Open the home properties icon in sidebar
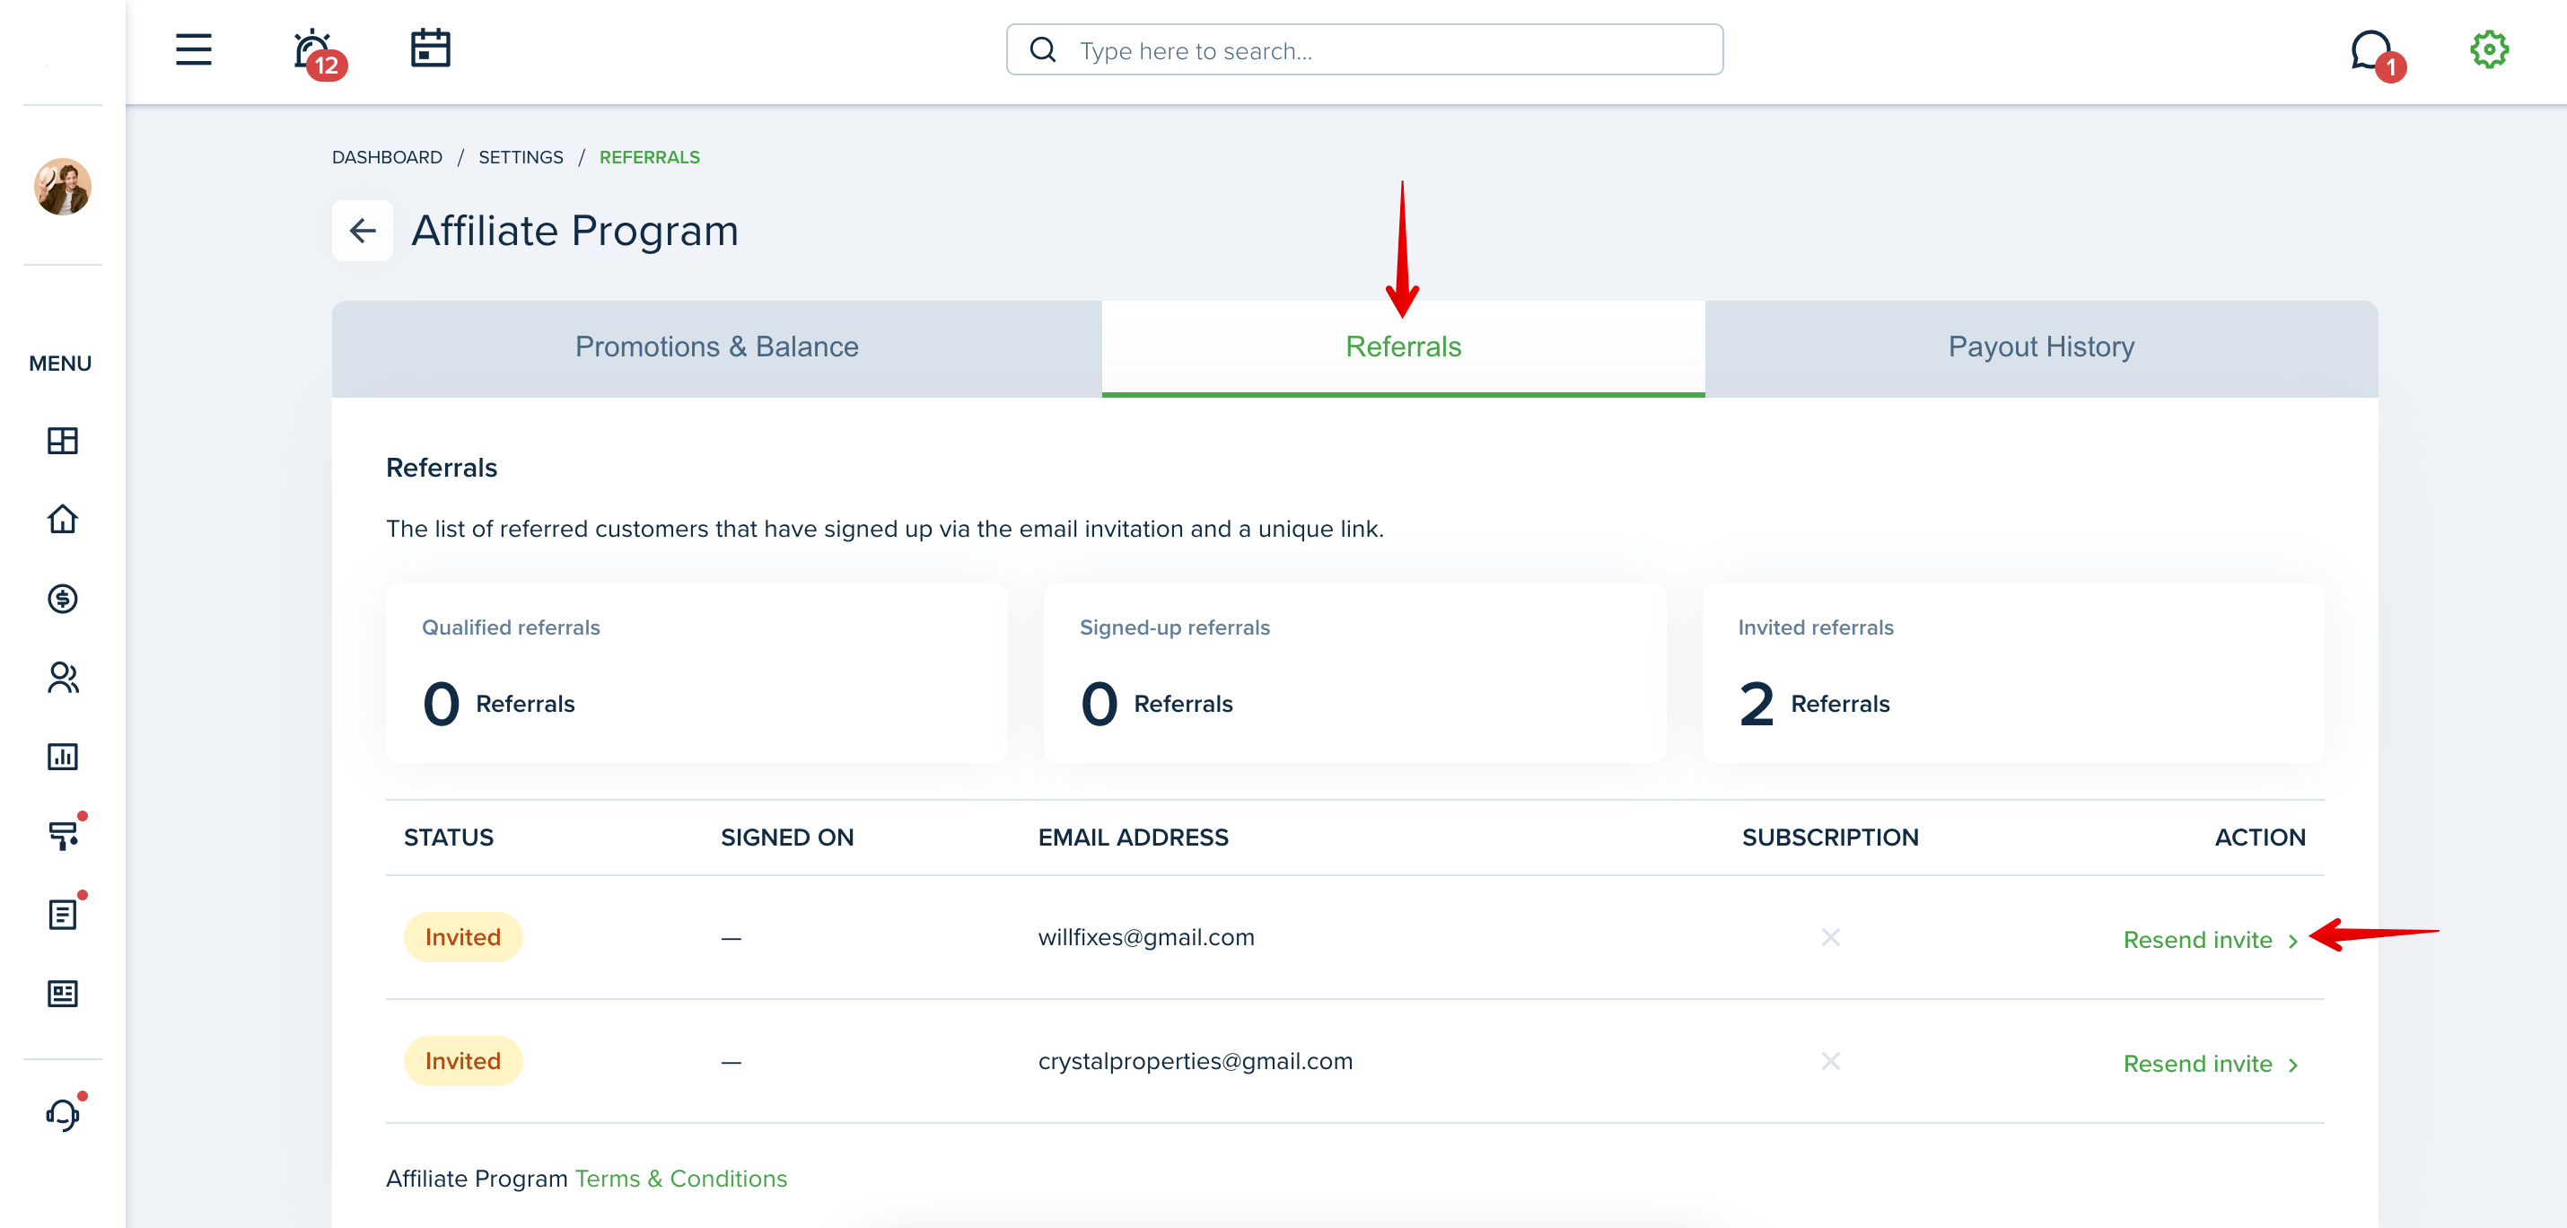Image resolution: width=2567 pixels, height=1228 pixels. click(63, 520)
